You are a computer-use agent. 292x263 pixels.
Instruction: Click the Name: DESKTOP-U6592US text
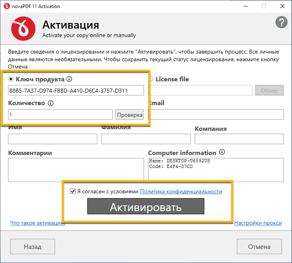(179, 161)
